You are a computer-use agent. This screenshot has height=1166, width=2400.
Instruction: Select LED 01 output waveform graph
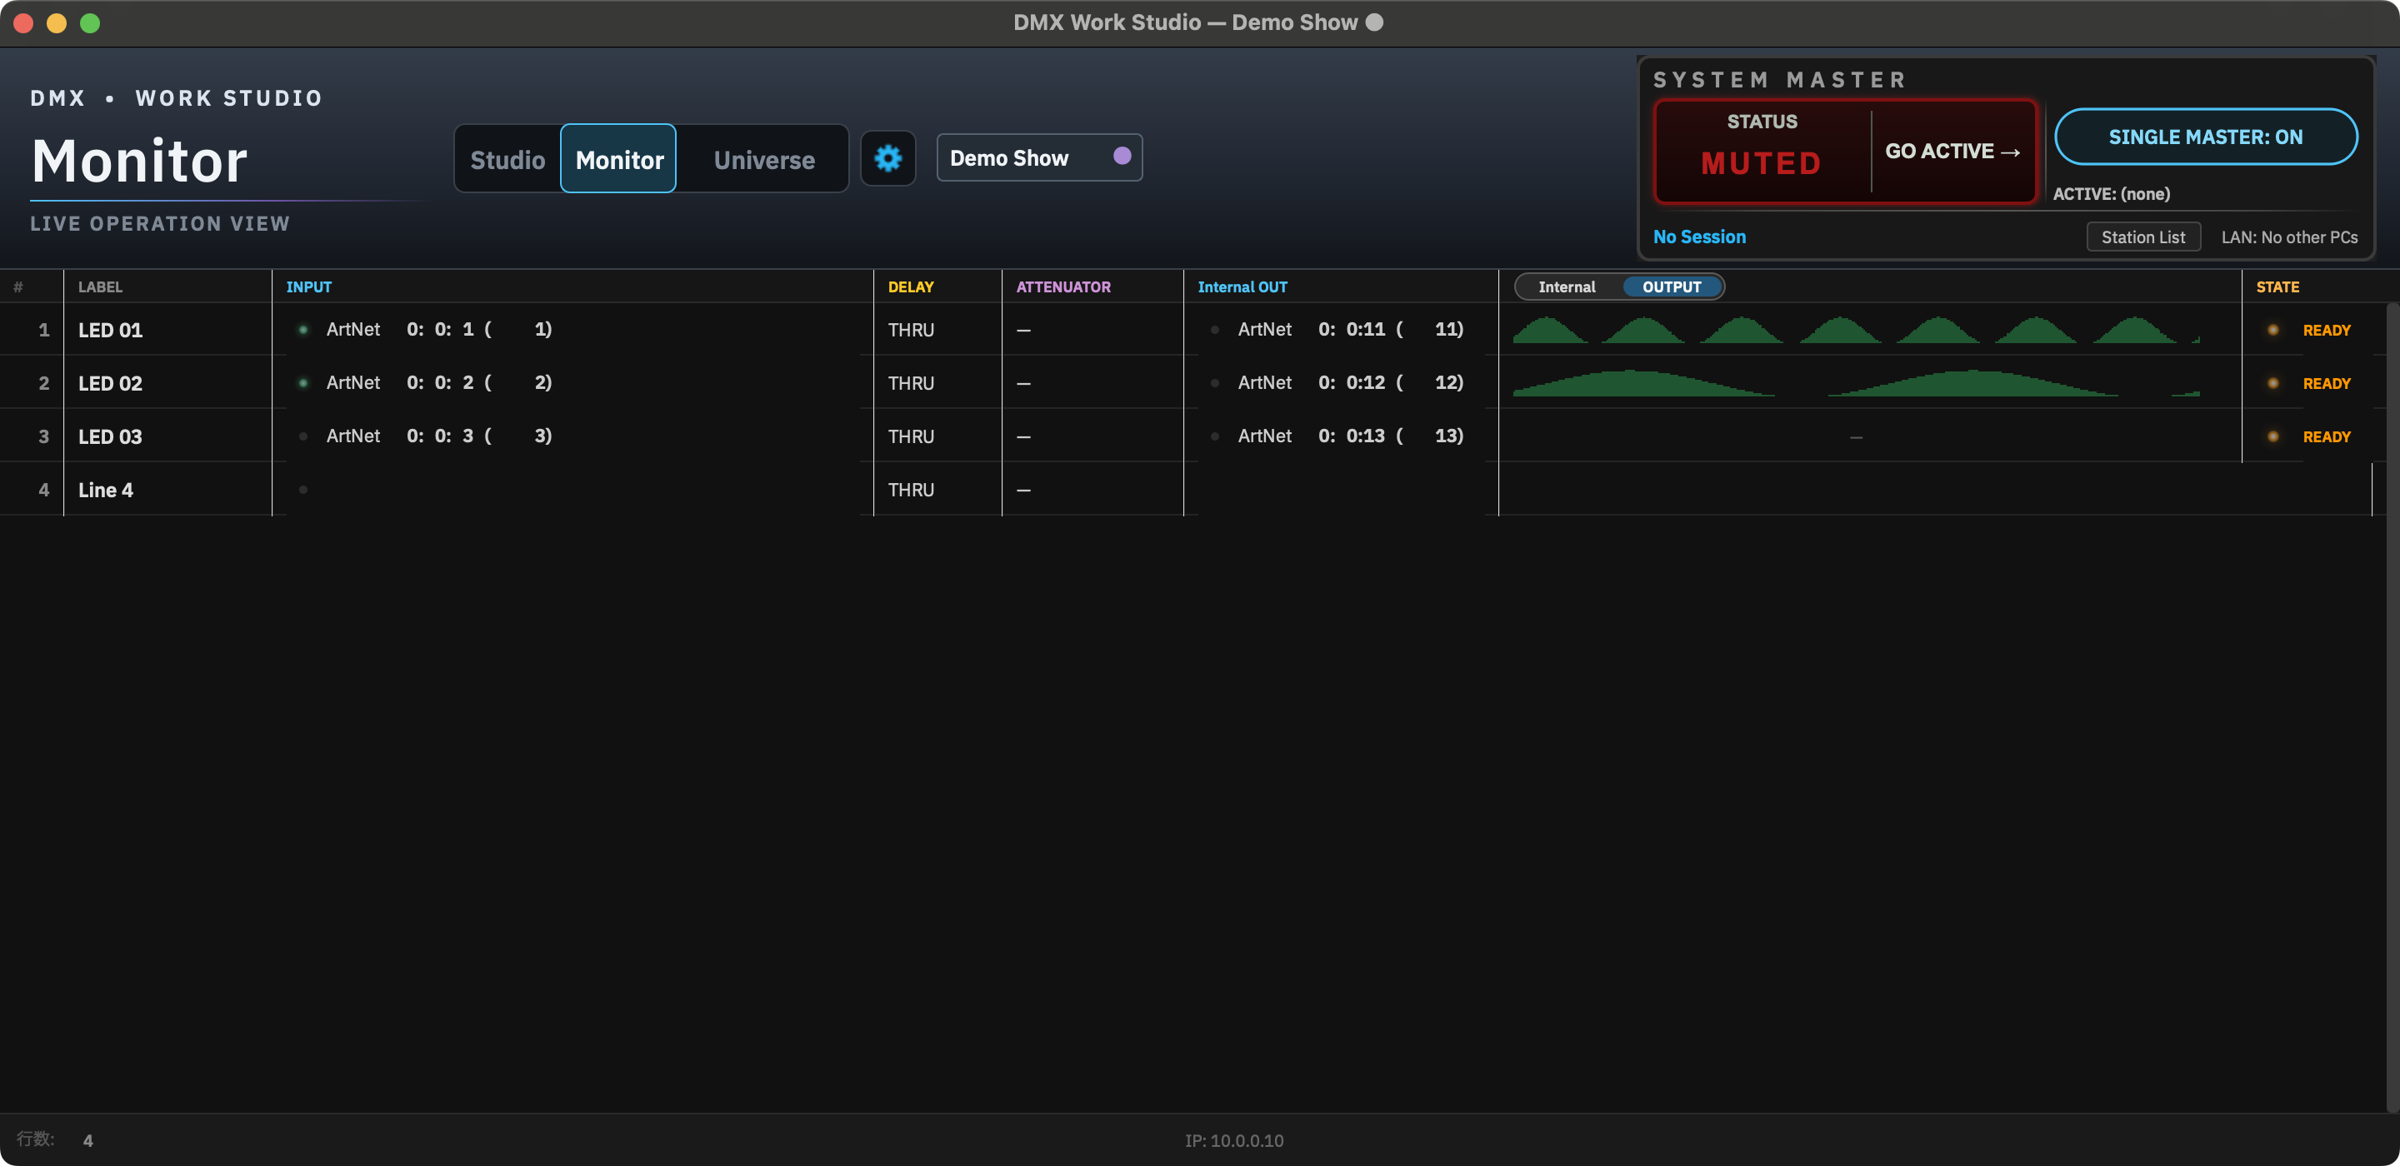tap(1856, 330)
